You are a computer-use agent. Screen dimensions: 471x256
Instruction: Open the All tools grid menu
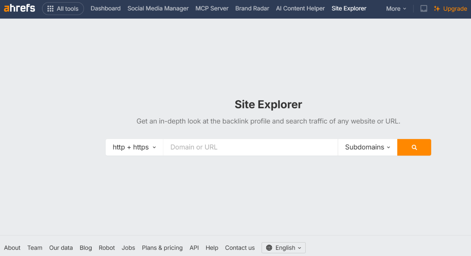(63, 8)
